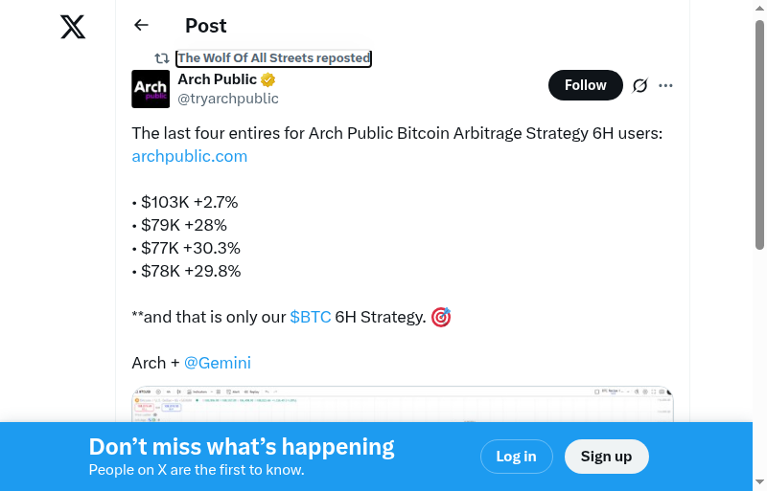
Task: Click the Sign up button
Action: pyautogui.click(x=606, y=457)
